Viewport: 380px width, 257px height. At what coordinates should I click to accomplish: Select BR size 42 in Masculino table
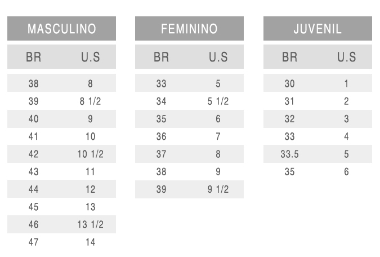[33, 154]
